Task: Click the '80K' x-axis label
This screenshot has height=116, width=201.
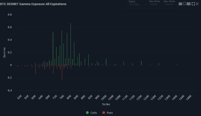Action: click(69, 97)
